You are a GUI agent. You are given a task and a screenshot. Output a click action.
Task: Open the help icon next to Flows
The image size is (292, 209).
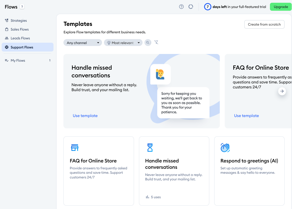click(22, 7)
